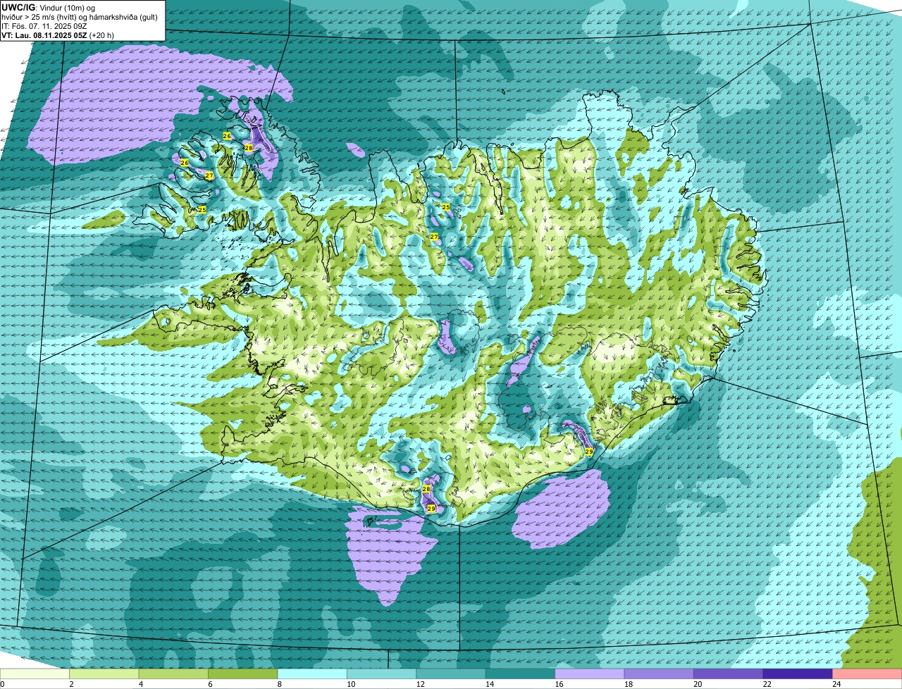Click the yellow 28 gust marker in the Westfjords

point(249,148)
